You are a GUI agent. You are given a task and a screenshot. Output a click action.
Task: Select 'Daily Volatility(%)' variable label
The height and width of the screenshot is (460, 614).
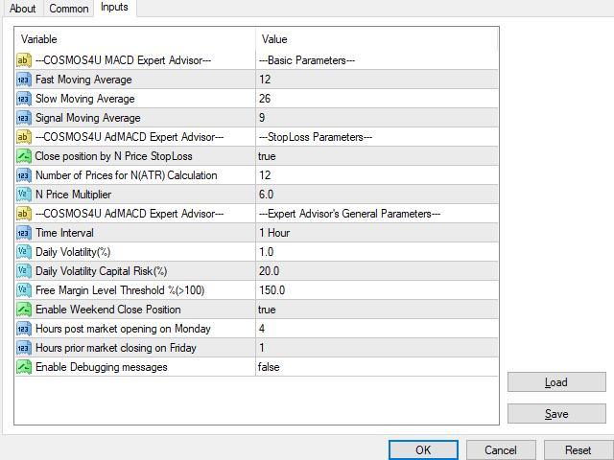(73, 252)
